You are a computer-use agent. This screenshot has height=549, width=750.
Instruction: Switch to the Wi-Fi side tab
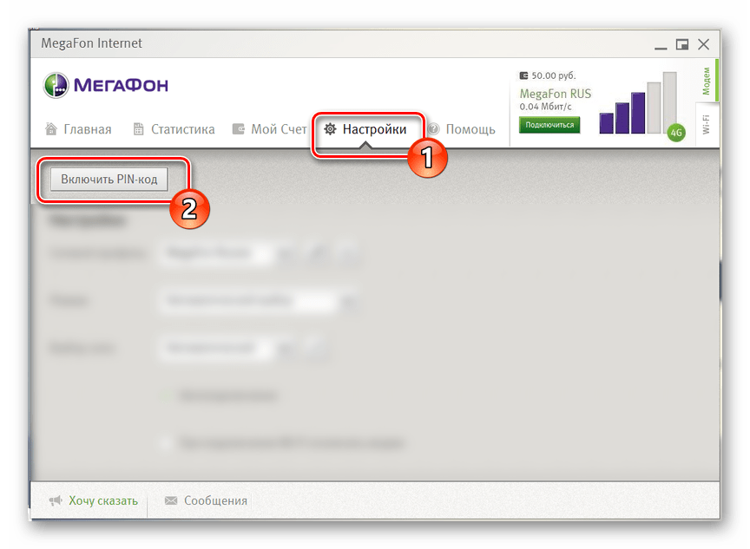(x=706, y=125)
